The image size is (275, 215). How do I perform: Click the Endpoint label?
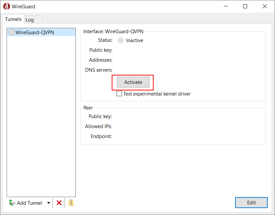coord(101,136)
